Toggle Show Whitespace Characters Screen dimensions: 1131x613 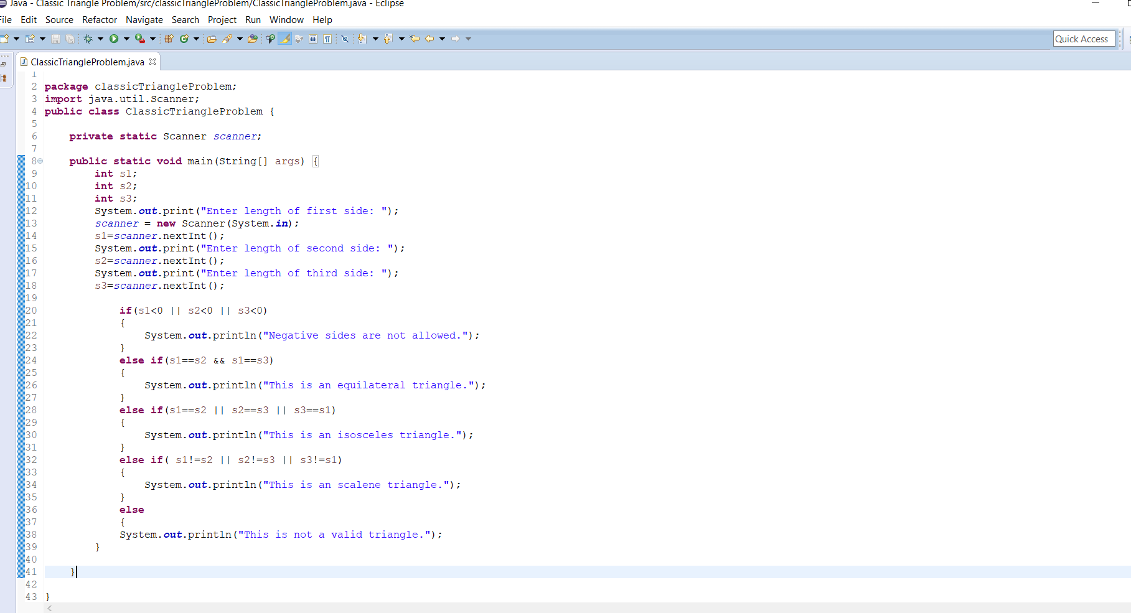tap(328, 39)
